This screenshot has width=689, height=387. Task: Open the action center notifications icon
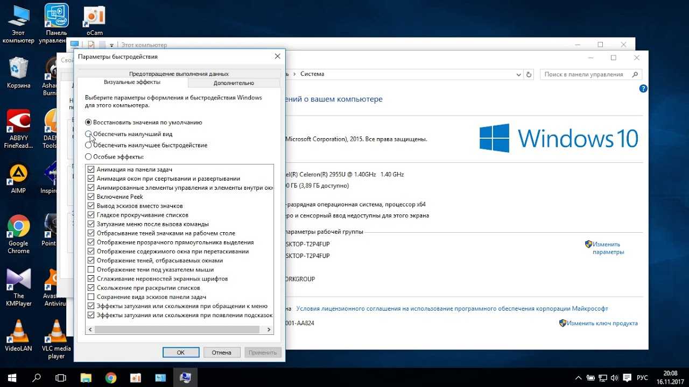[627, 377]
